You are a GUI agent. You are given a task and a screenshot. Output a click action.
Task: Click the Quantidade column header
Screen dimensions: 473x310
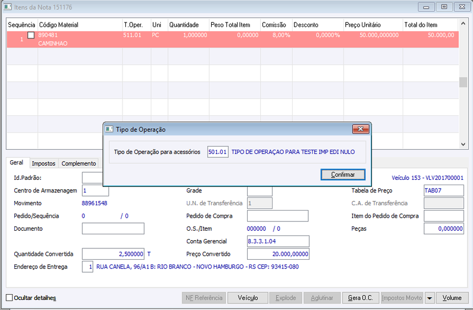(188, 25)
